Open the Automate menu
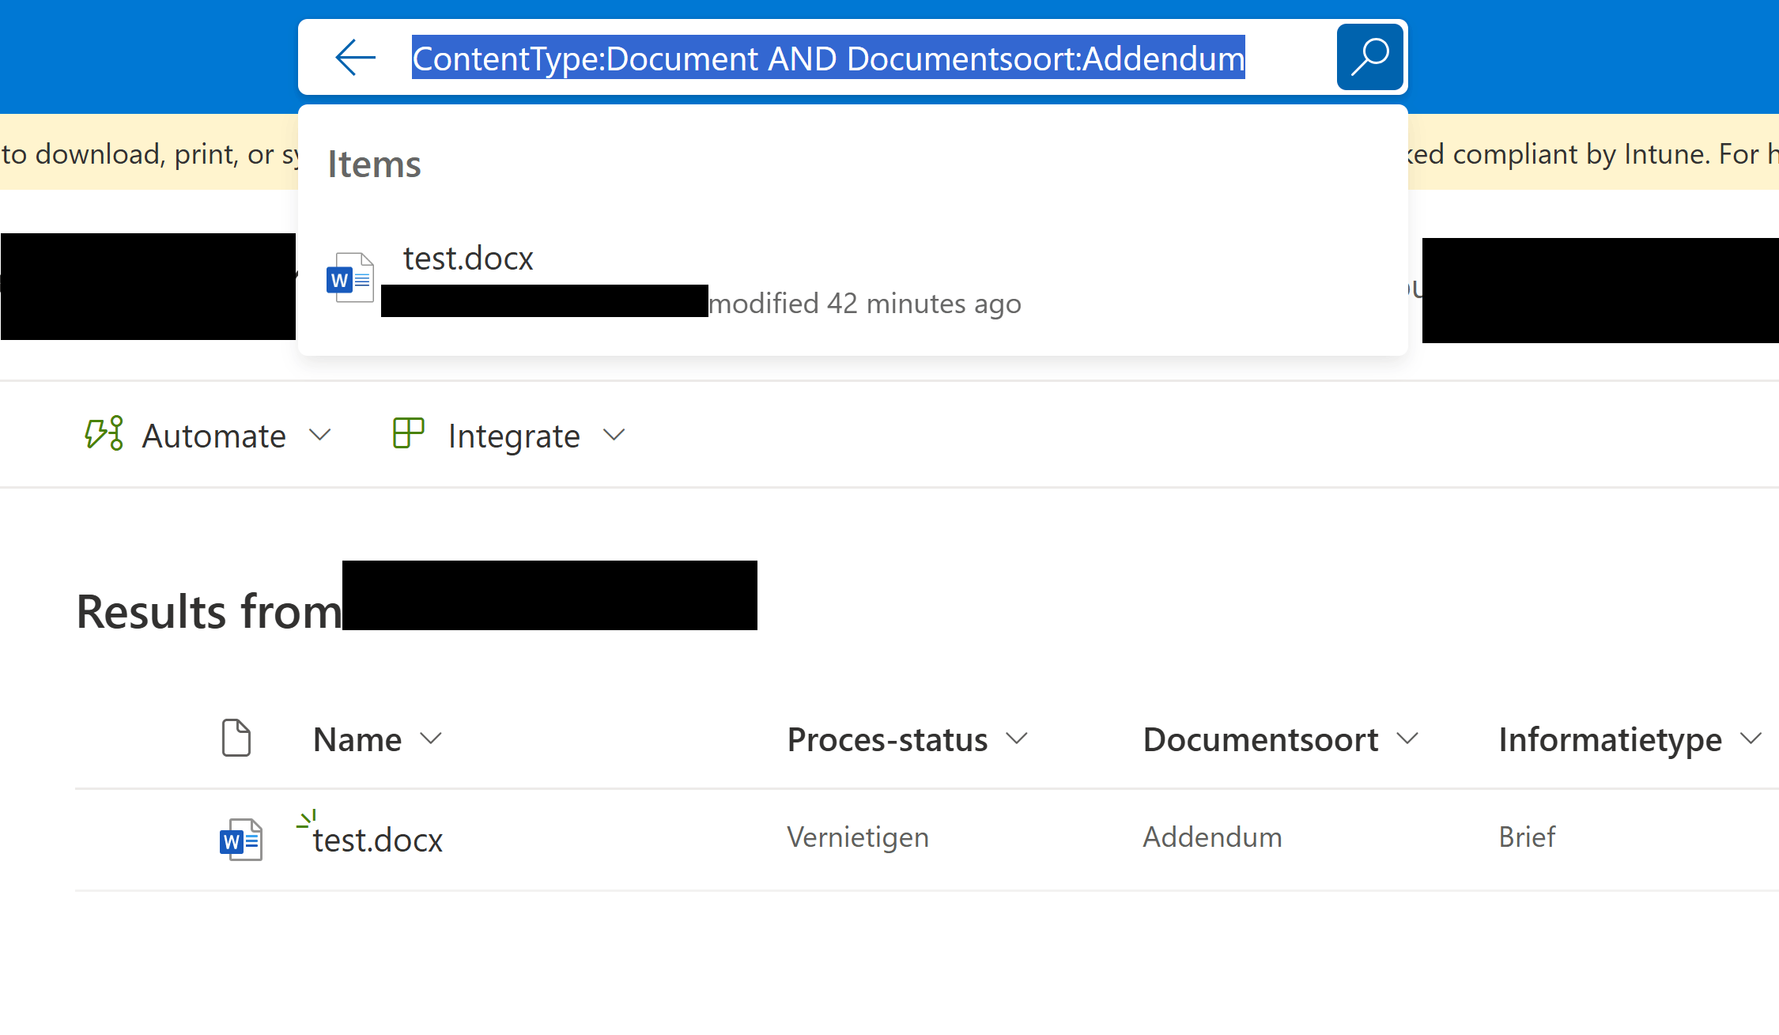Screen dimensions: 1779x1035 213,436
